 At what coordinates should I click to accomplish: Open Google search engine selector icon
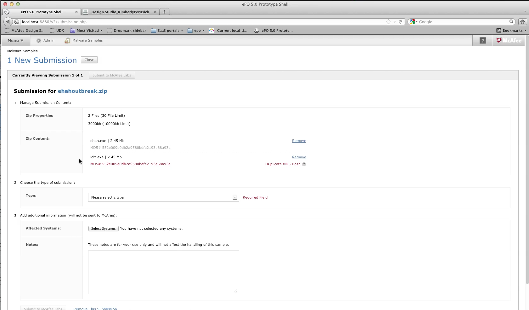[414, 22]
